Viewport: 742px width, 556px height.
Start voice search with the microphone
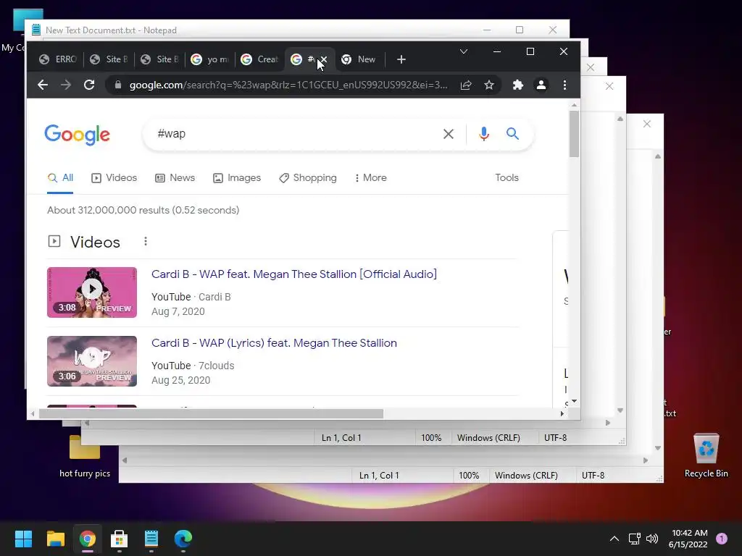(x=483, y=134)
